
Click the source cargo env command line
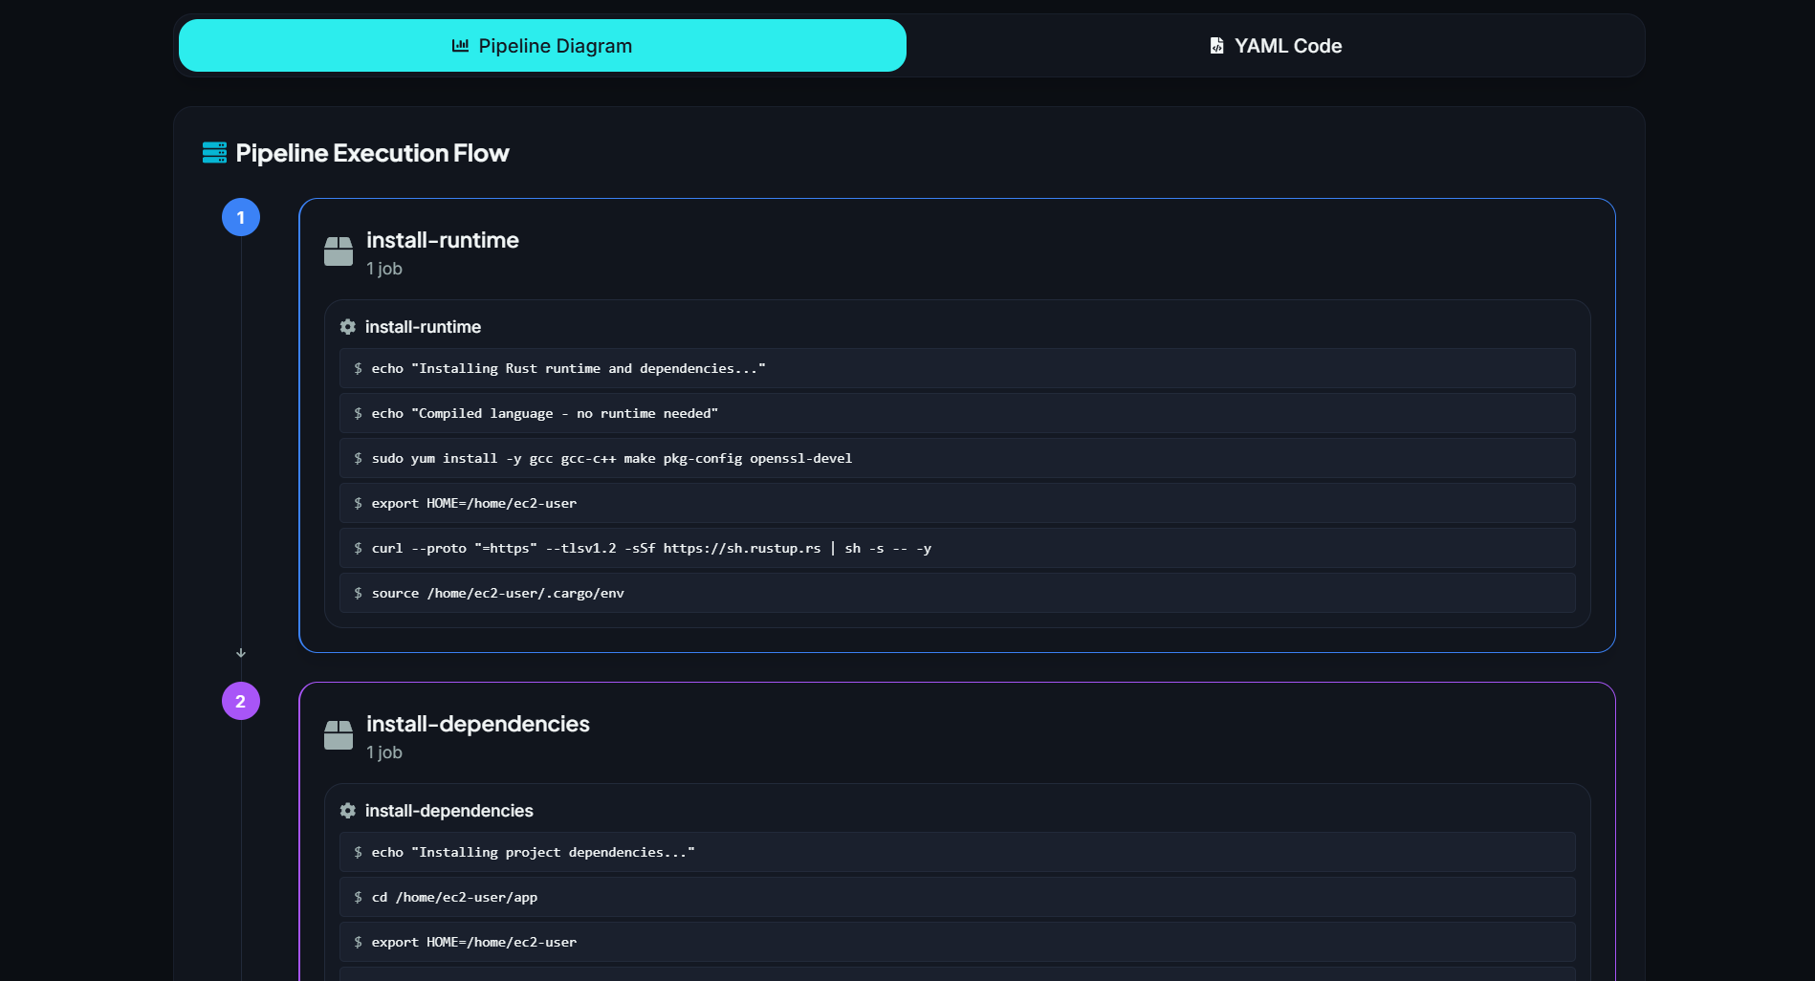(x=957, y=593)
